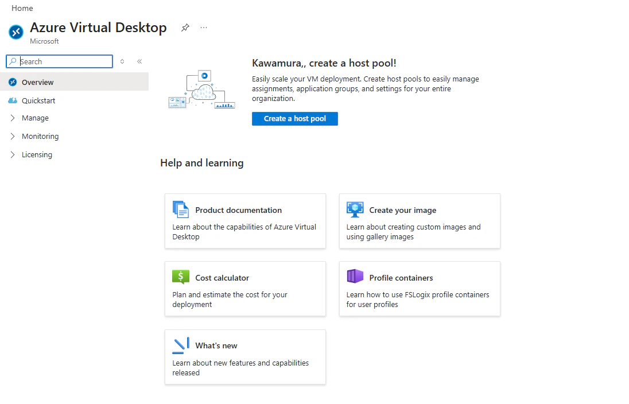Open the Manage menu group
Image resolution: width=629 pixels, height=404 pixels.
[75, 118]
